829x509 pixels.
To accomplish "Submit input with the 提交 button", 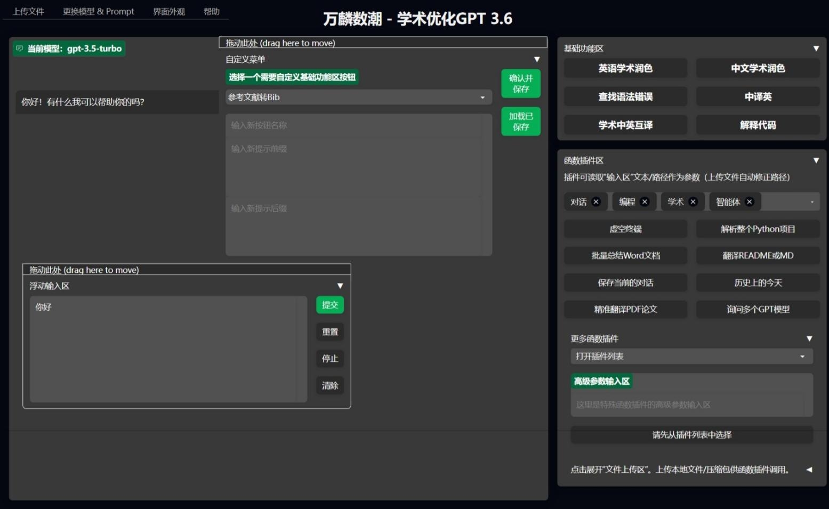I will pyautogui.click(x=330, y=305).
